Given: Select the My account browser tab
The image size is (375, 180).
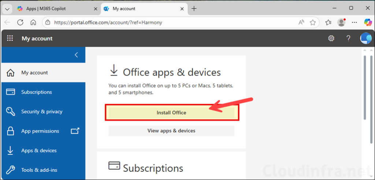Looking at the screenshot, I should tap(144, 9).
